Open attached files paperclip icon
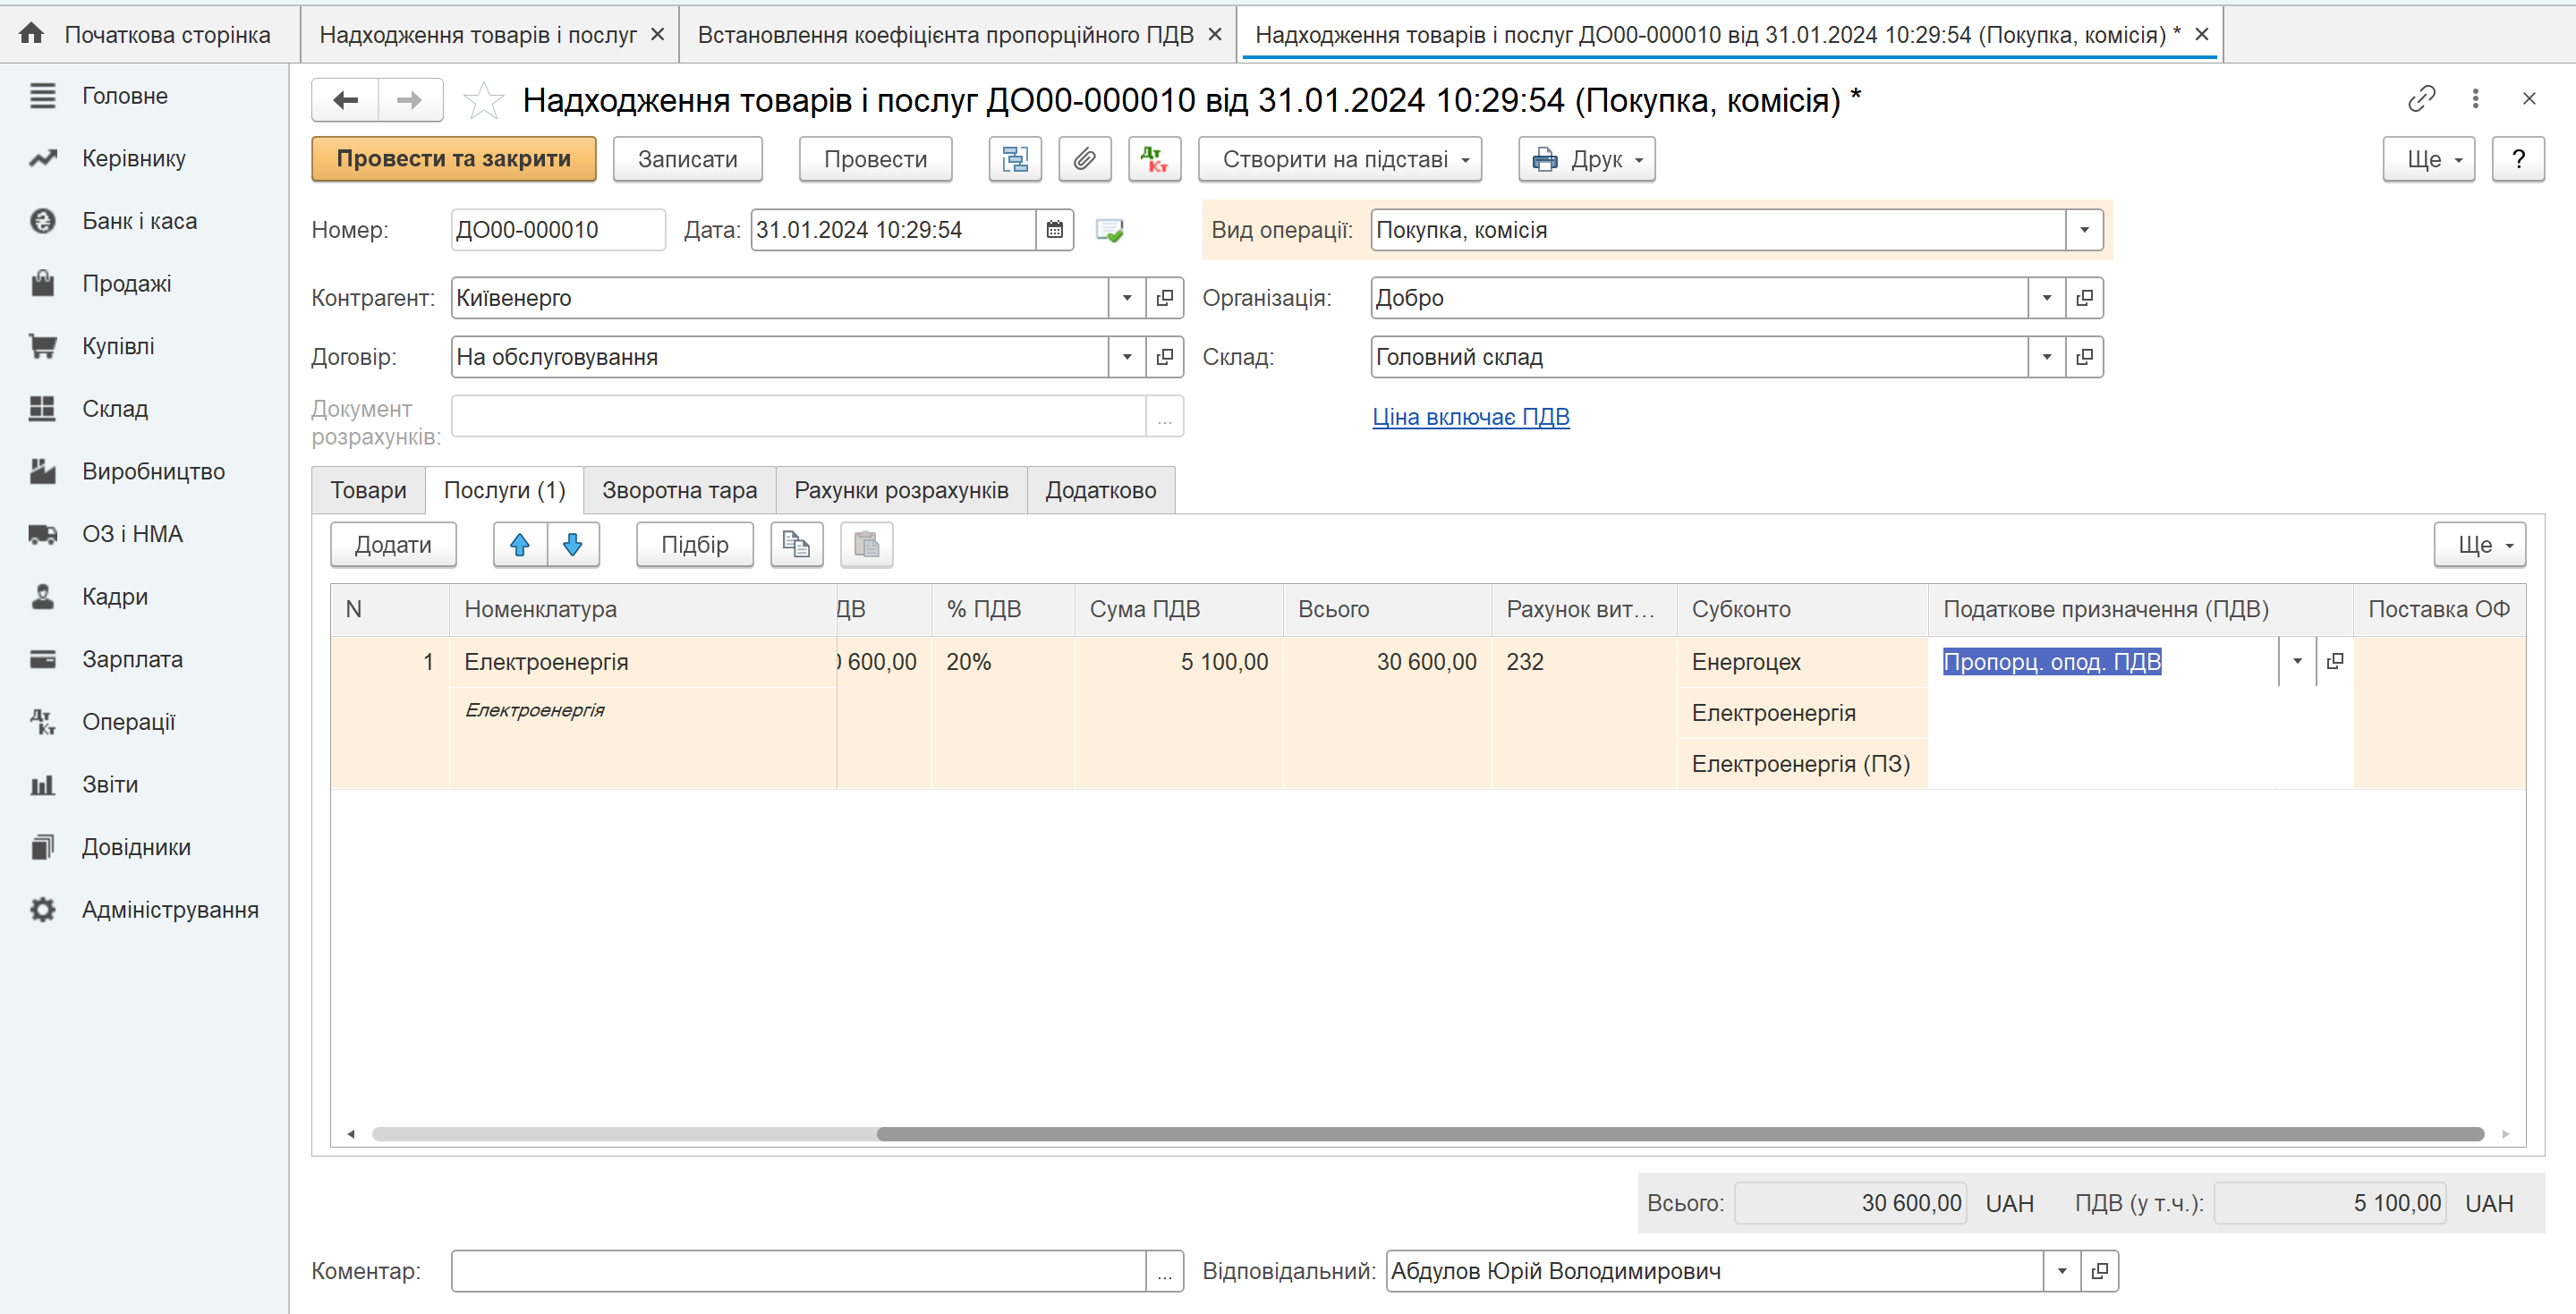This screenshot has height=1314, width=2576. (x=1085, y=159)
